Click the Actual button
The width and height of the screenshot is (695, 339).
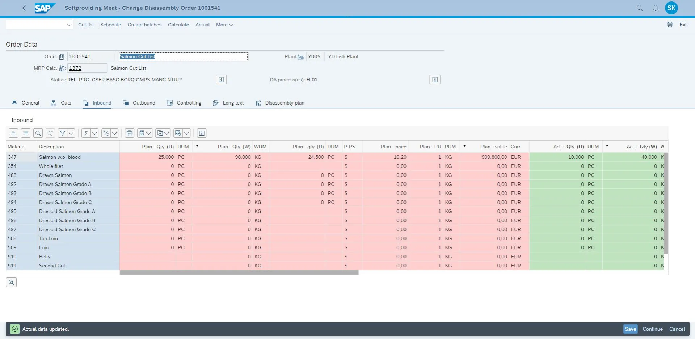click(x=202, y=25)
